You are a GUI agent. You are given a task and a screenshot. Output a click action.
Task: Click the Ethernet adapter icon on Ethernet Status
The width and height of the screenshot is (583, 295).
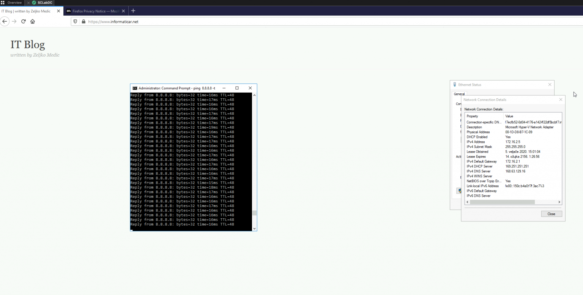[454, 84]
